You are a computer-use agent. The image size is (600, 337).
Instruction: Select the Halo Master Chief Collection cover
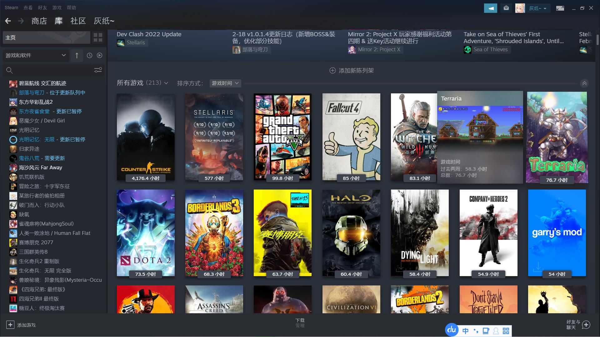(351, 233)
